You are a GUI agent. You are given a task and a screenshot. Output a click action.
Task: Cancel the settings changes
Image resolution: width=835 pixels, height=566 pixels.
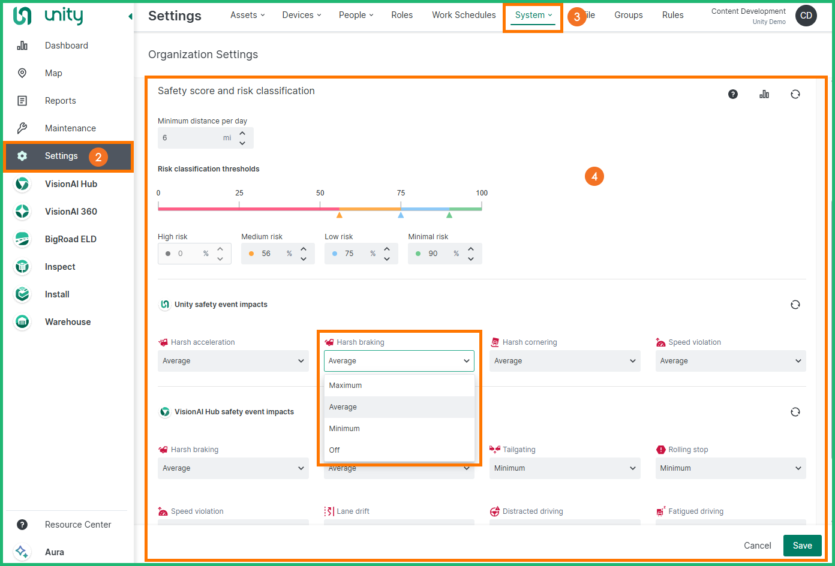pos(757,546)
